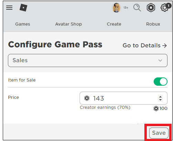Click the search magnifier icon
Viewport: 173px width, 141px height.
[137, 8]
